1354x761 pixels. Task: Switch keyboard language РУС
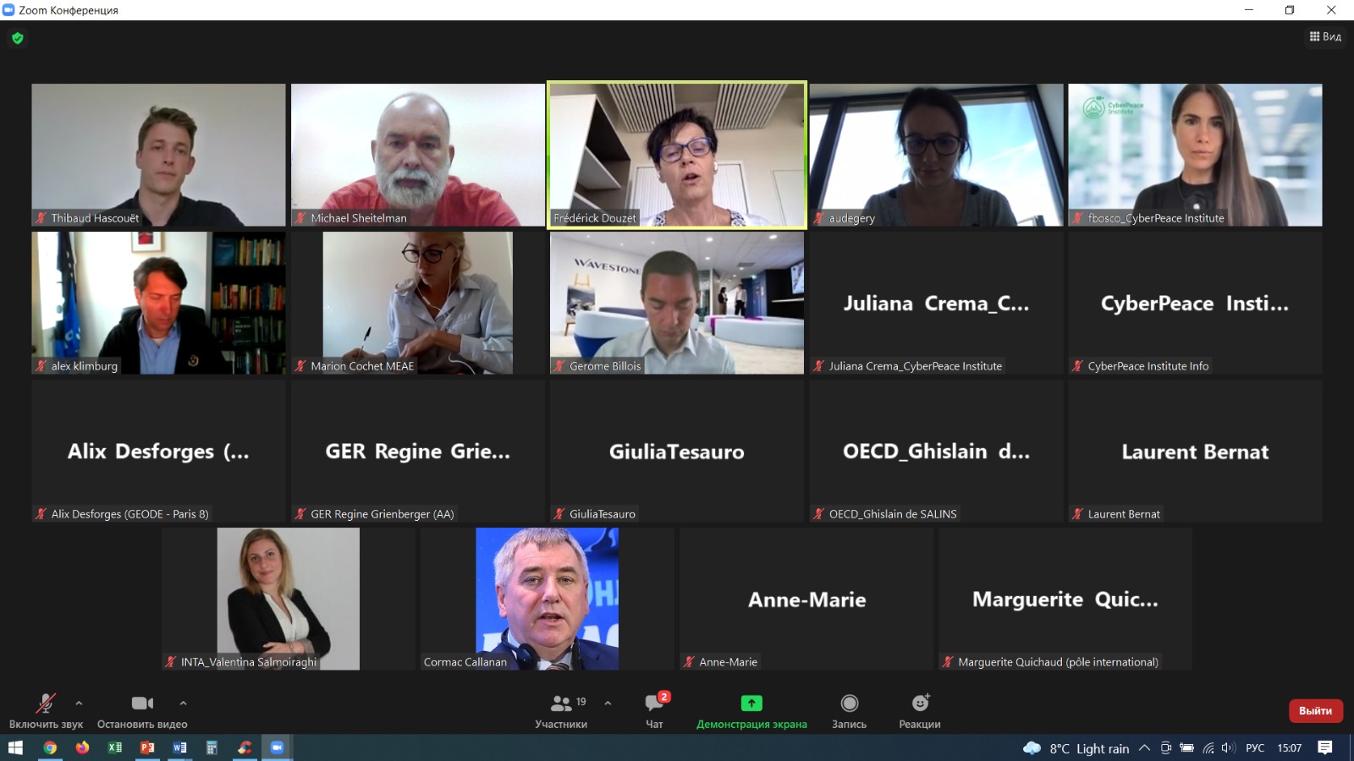point(1255,747)
